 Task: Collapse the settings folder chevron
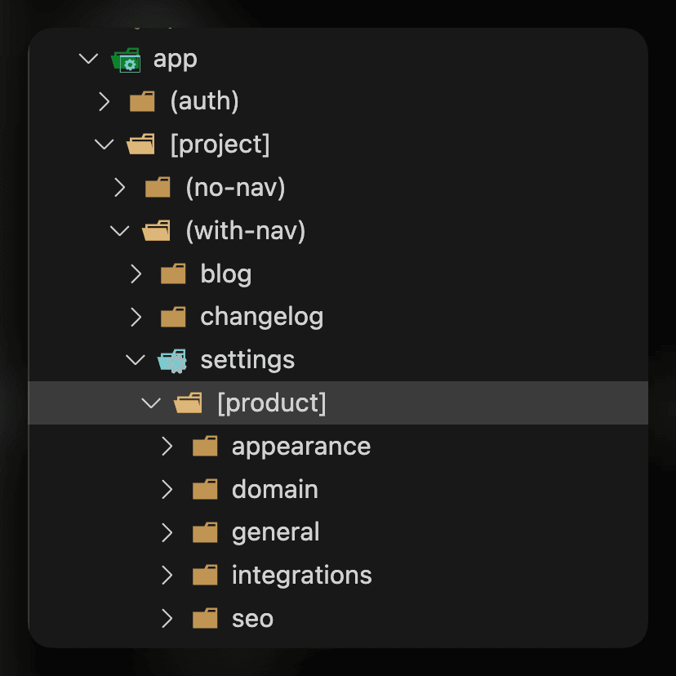coord(135,360)
